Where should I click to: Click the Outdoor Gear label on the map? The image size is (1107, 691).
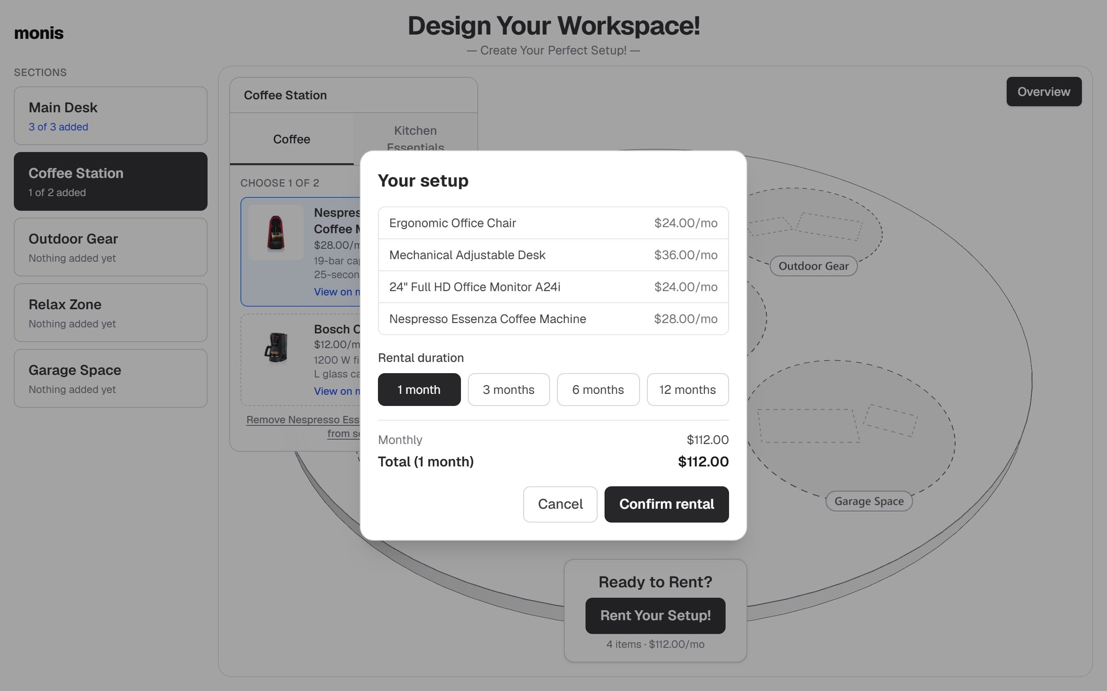pyautogui.click(x=813, y=266)
